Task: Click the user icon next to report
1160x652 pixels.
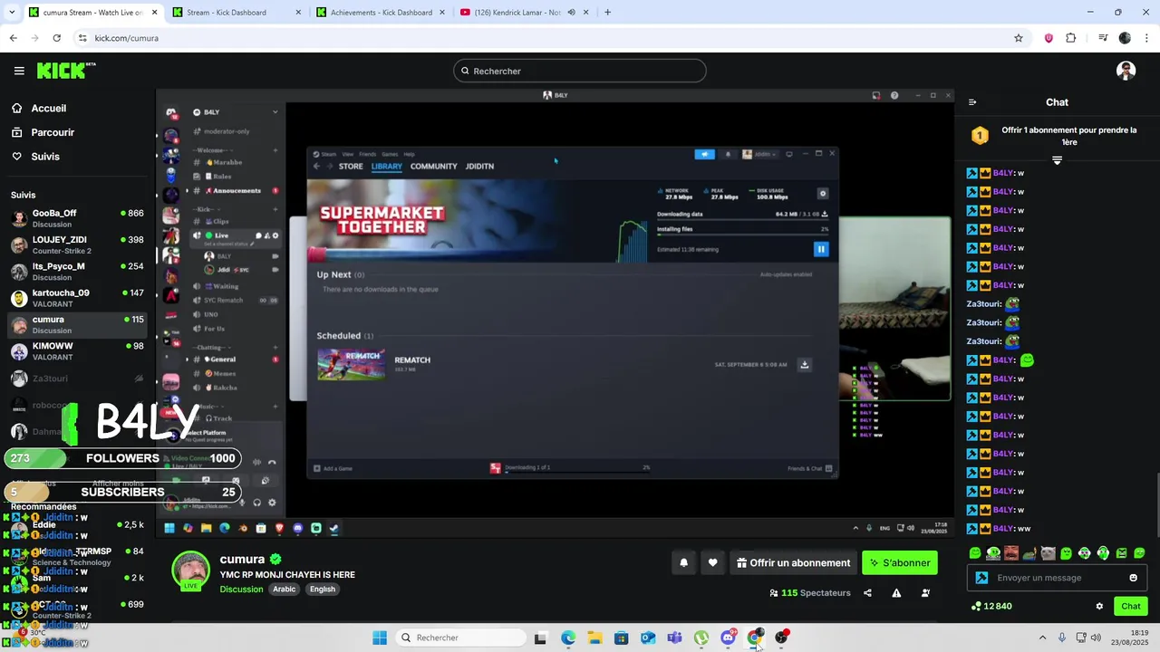Action: click(925, 593)
